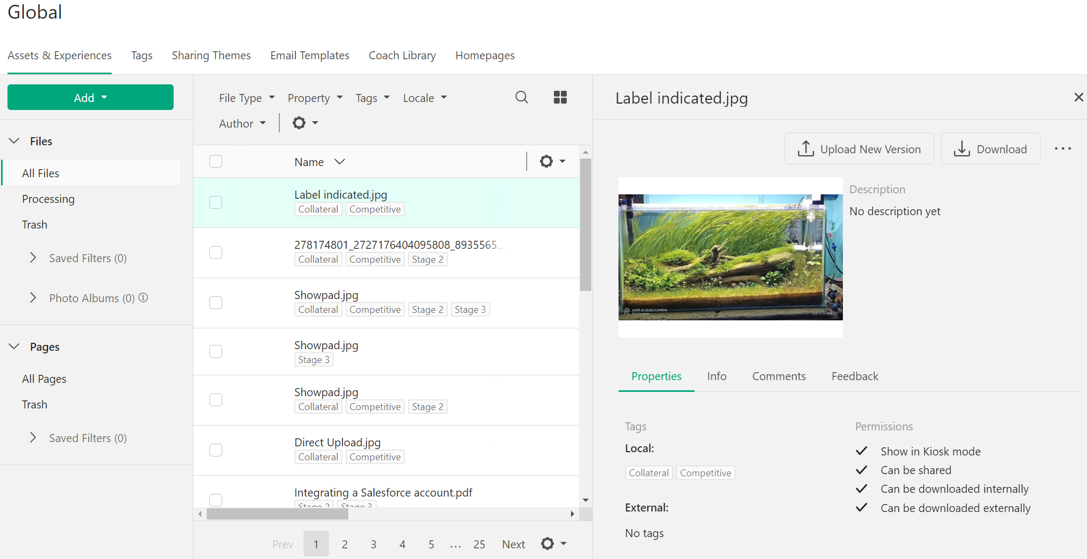
Task: Expand Photo Albums in the sidebar
Action: coord(33,298)
